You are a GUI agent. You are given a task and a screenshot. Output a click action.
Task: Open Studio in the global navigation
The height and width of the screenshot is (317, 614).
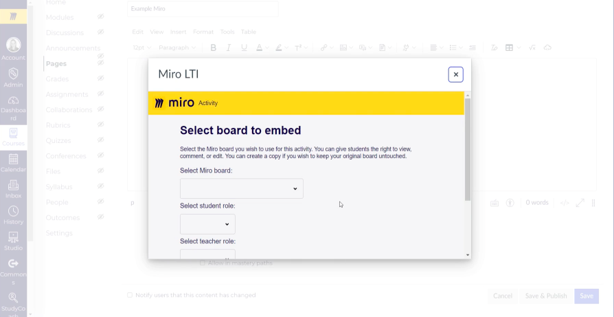point(13,241)
